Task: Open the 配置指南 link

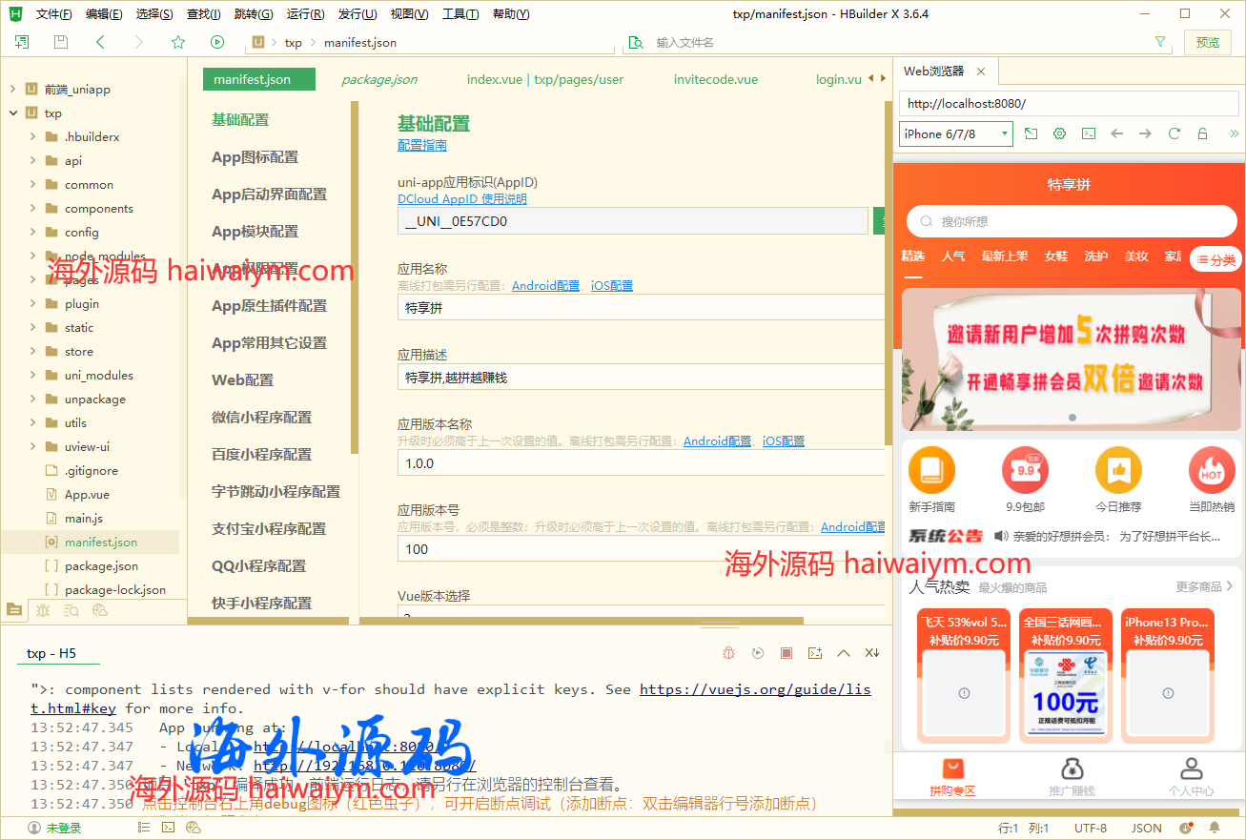Action: 421,146
